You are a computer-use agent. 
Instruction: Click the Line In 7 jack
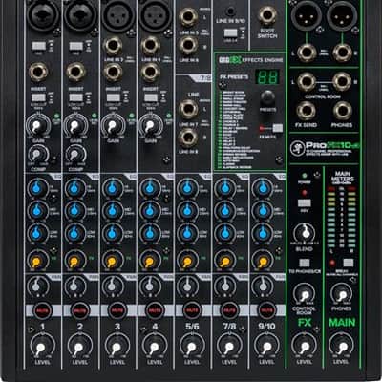click(x=188, y=109)
